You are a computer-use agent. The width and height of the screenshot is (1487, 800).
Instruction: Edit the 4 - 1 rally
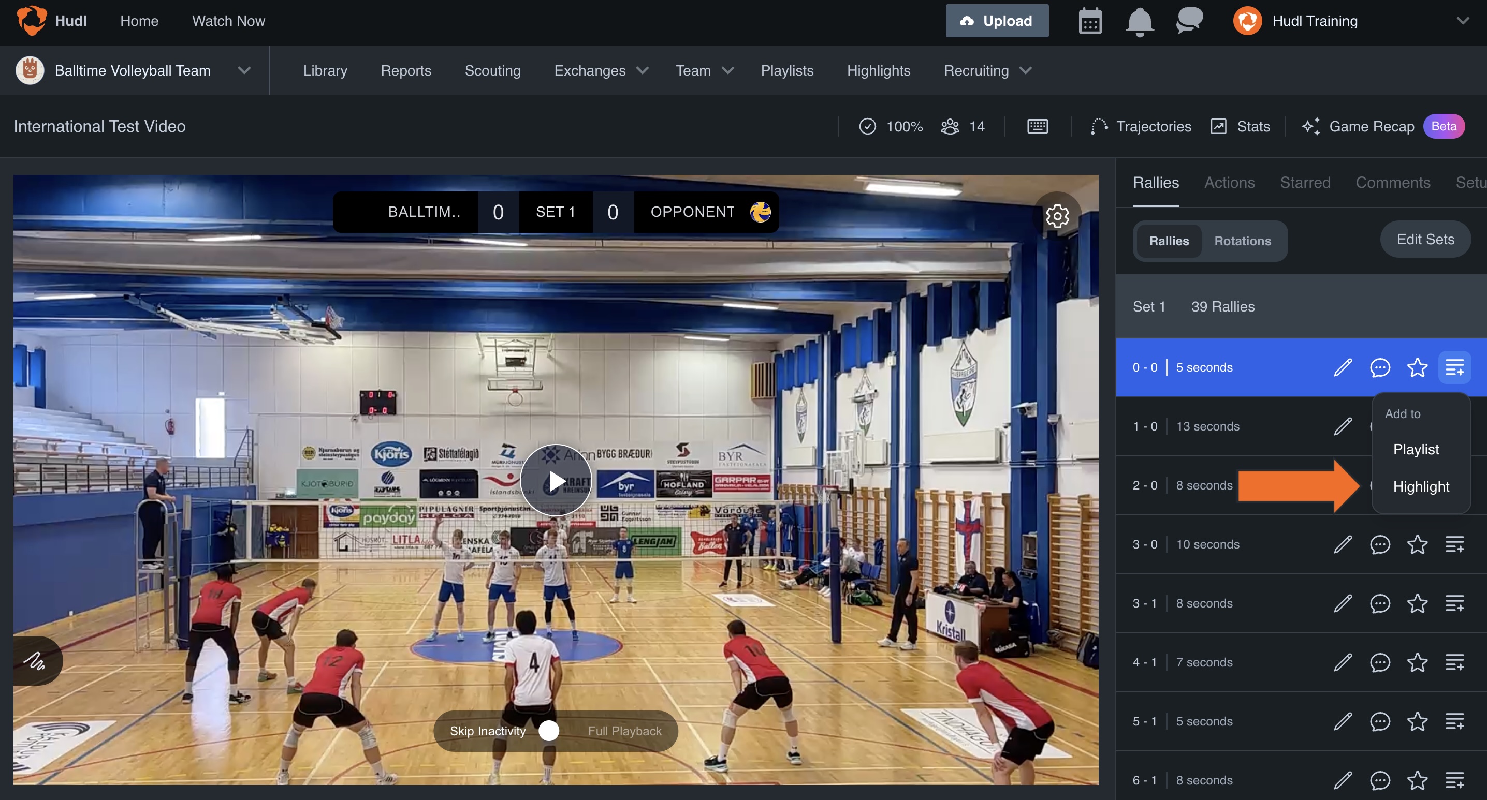[x=1343, y=662]
